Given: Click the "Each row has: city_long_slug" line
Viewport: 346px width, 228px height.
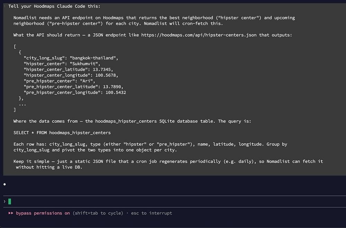Looking at the screenshot, I should [x=150, y=144].
